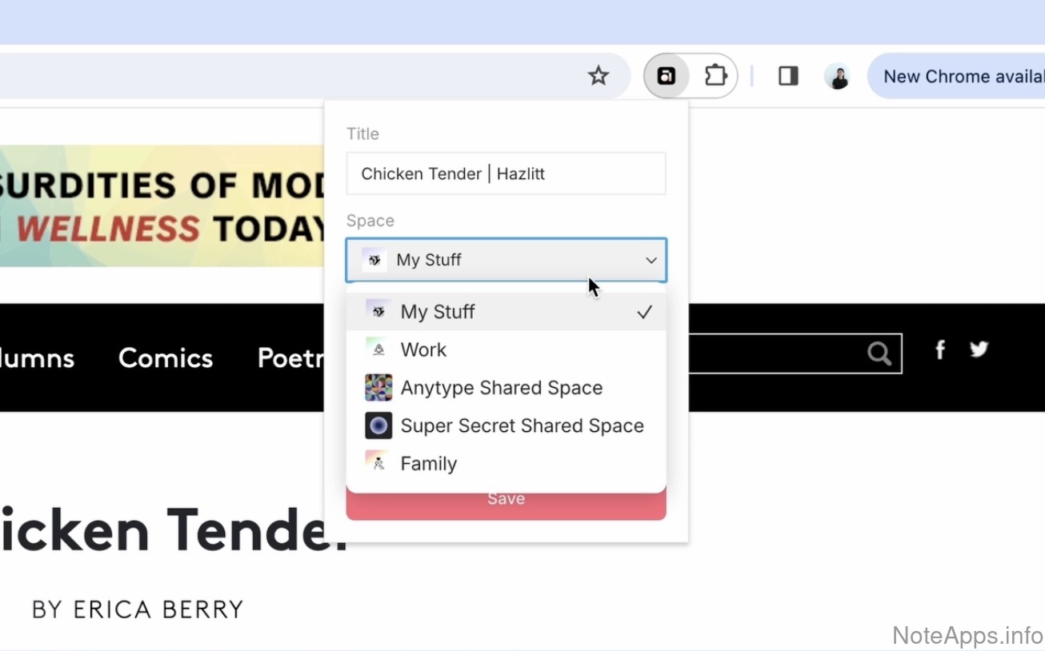Click the Title field with Chicken Tender

506,174
